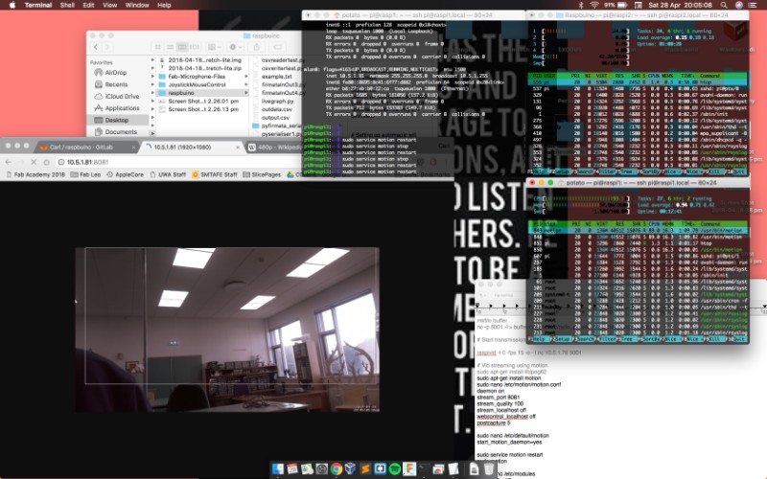
Task: Open Fab Academy 2018 bookmark
Action: coord(35,174)
